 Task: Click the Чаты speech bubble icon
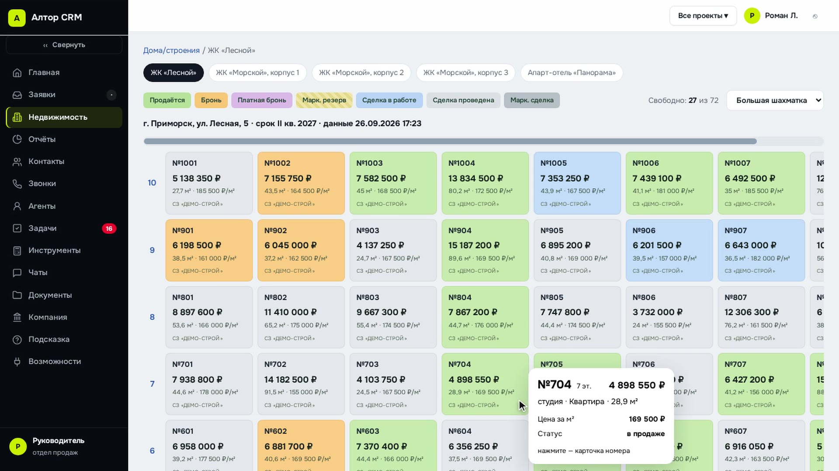pyautogui.click(x=17, y=273)
